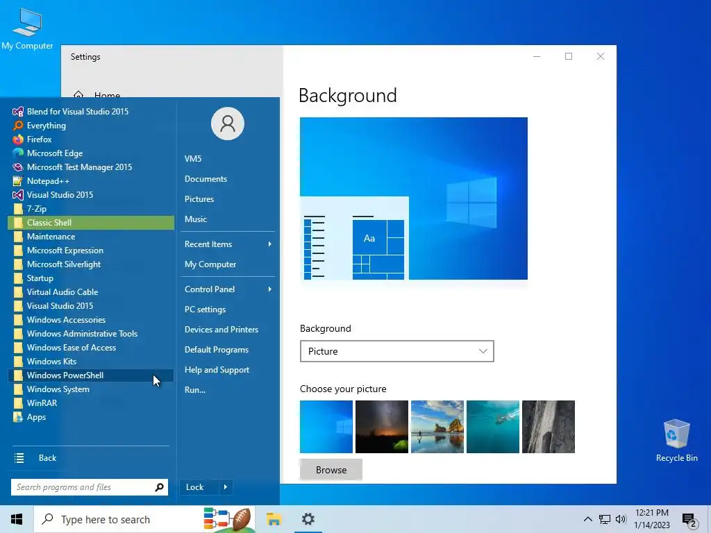Open File Explorer from the taskbar
The width and height of the screenshot is (711, 533).
coord(274,519)
